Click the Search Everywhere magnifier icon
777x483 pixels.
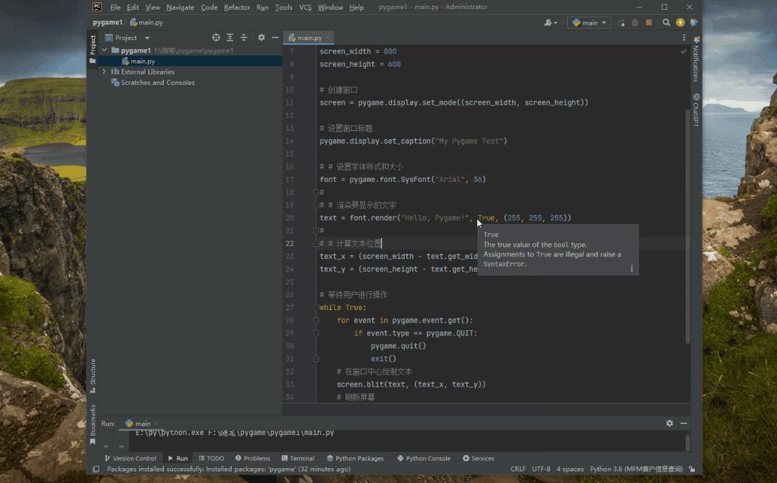click(x=666, y=23)
